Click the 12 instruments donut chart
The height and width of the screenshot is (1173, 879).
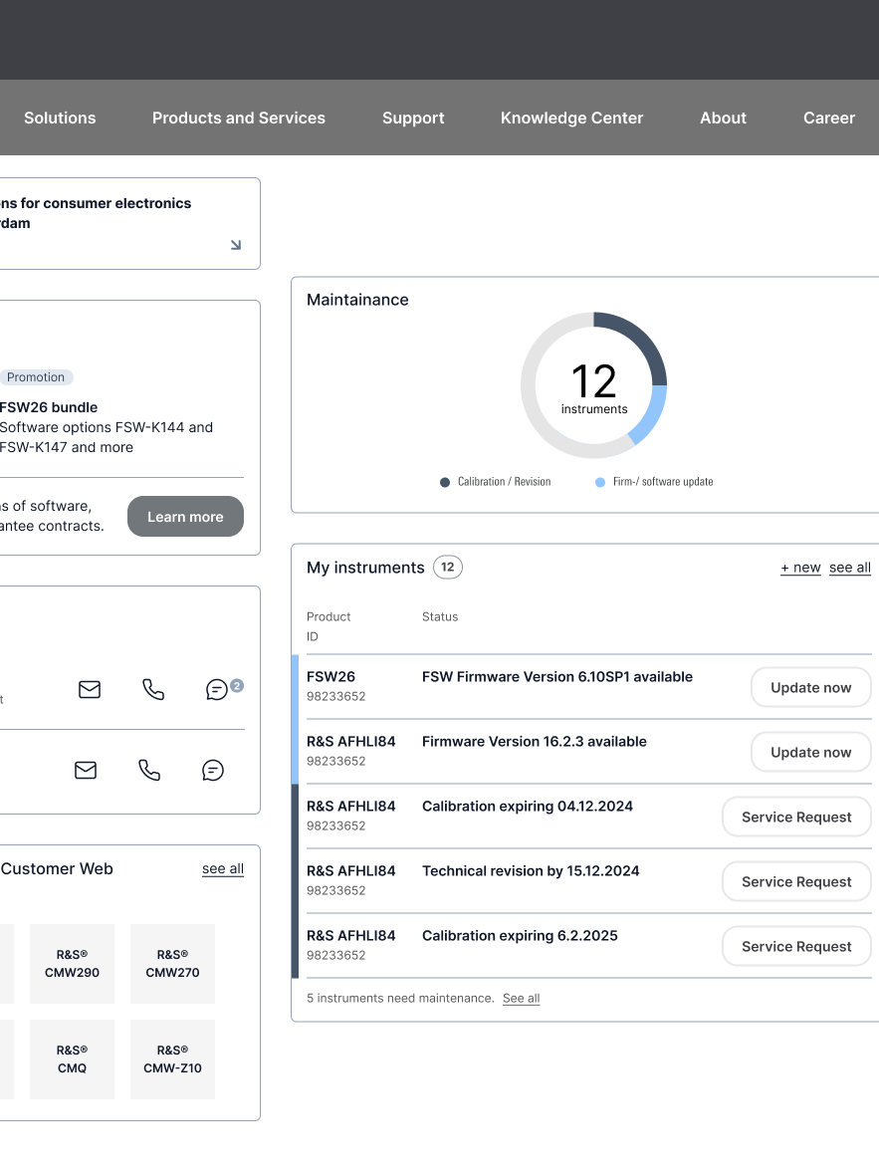coord(594,385)
